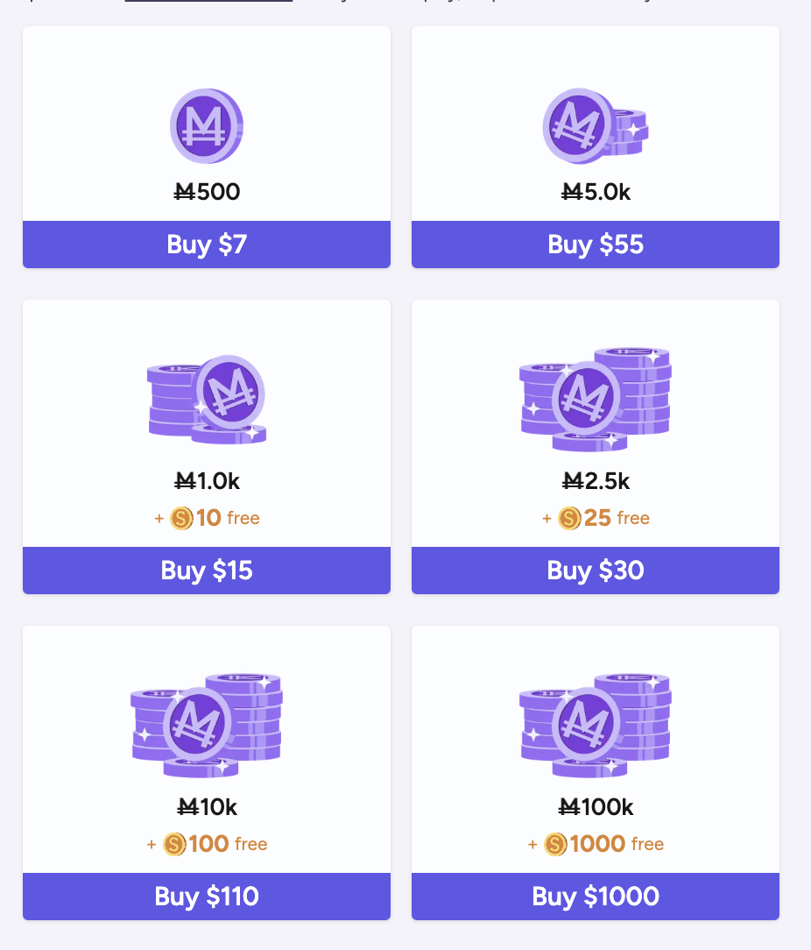
Task: Click the M10k amount text
Action: [x=207, y=808]
